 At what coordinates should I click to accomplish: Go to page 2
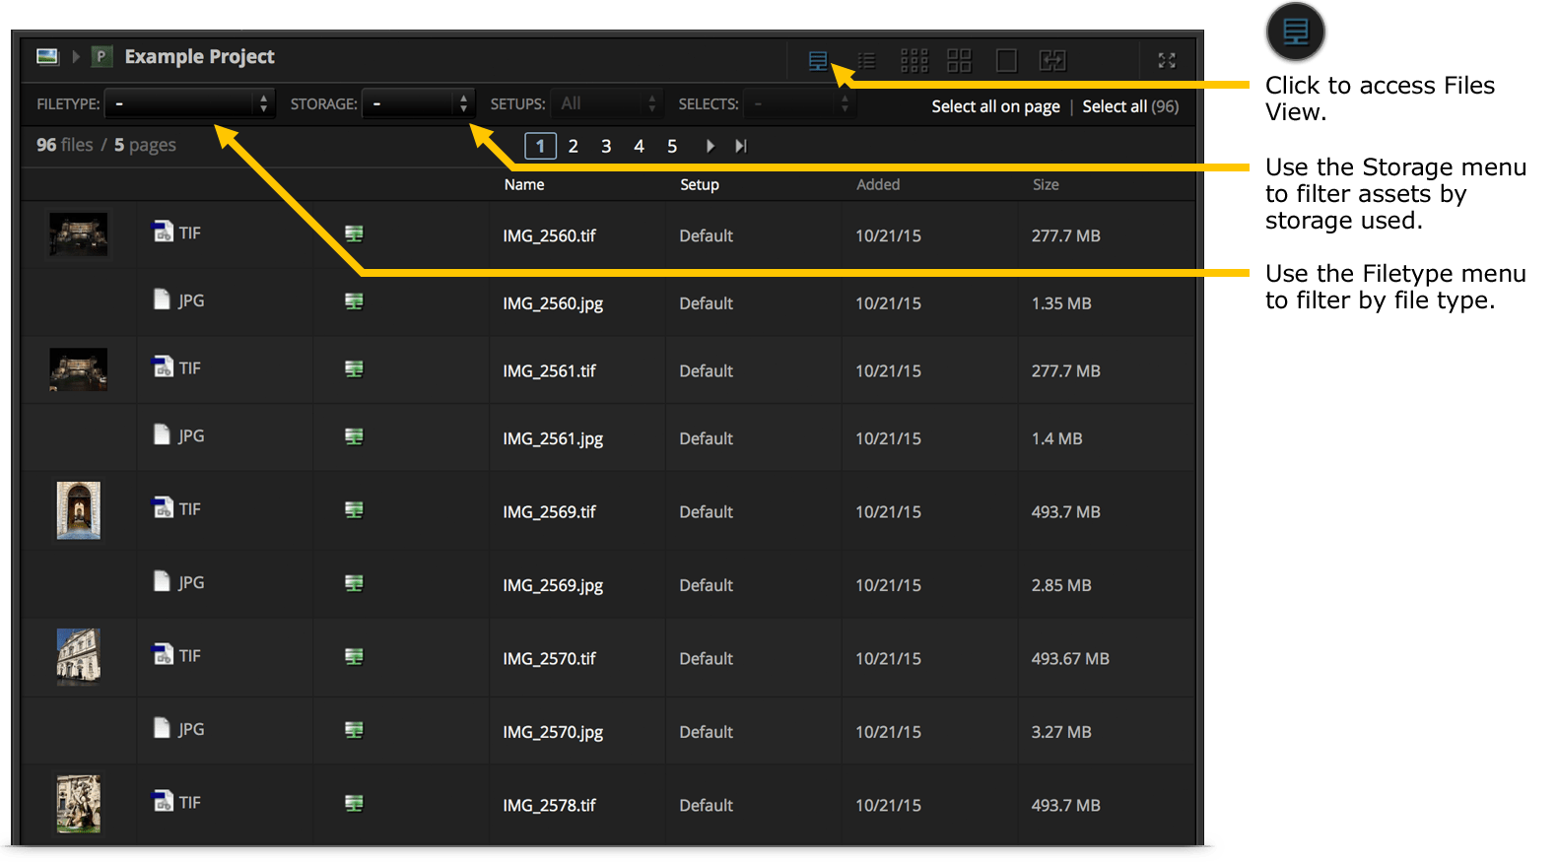tap(573, 146)
